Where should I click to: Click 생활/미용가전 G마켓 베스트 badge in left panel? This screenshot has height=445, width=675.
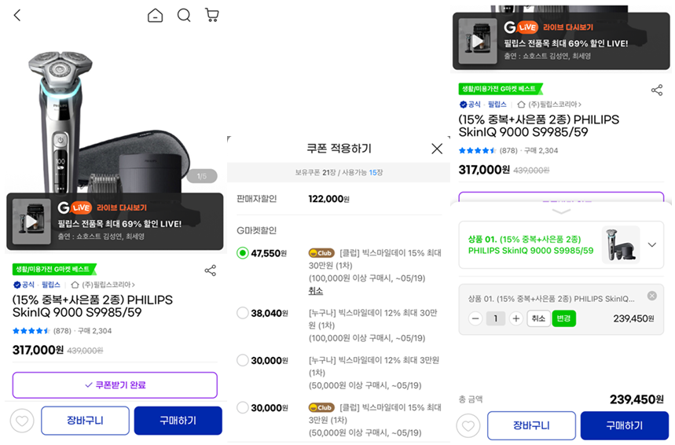coord(53,269)
